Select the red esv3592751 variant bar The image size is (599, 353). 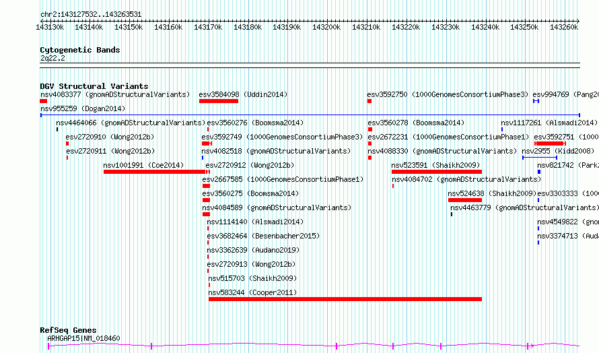[x=550, y=143]
